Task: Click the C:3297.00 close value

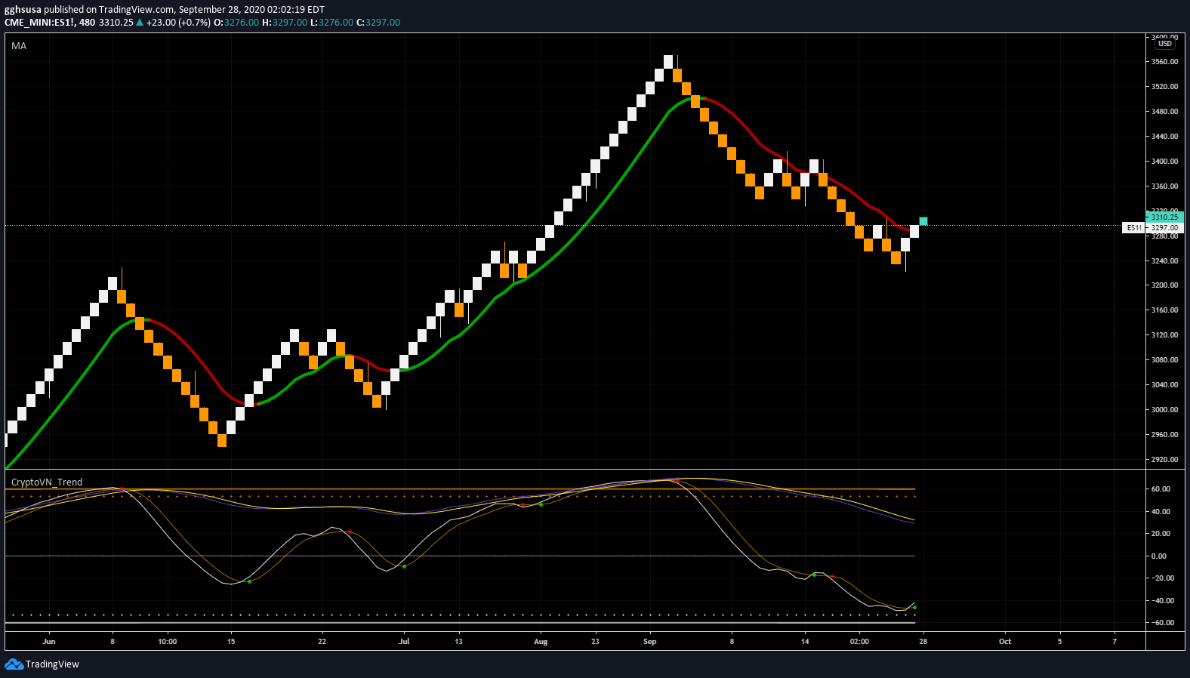Action: (x=378, y=22)
